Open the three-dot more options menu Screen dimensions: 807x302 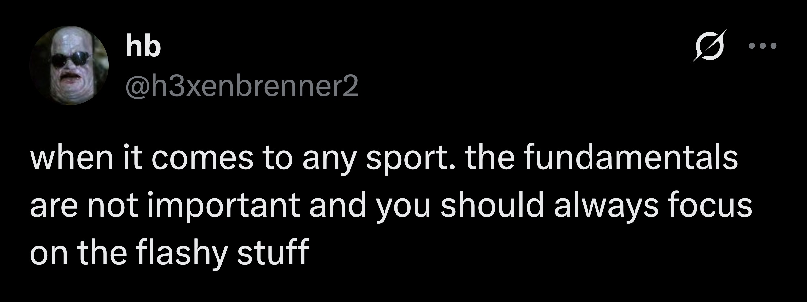tap(763, 55)
